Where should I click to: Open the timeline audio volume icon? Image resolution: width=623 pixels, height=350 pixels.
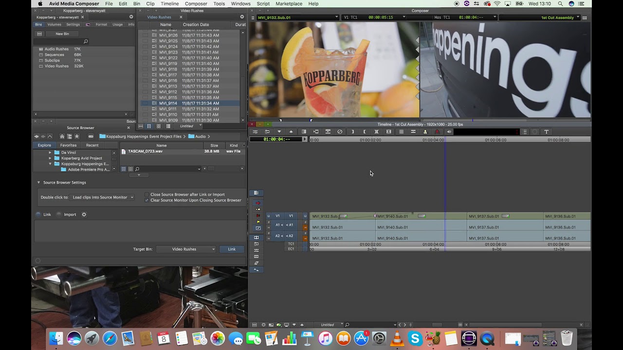(449, 132)
